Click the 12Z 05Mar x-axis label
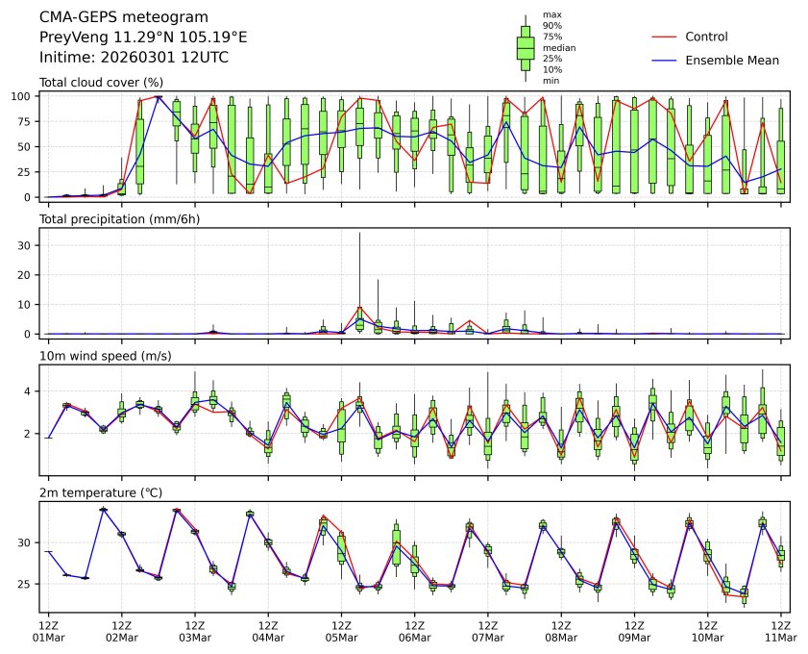This screenshot has height=654, width=808. click(341, 630)
